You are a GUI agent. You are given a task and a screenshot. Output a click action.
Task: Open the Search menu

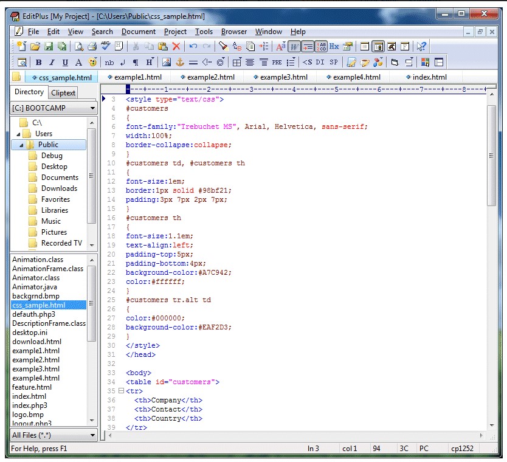(102, 32)
